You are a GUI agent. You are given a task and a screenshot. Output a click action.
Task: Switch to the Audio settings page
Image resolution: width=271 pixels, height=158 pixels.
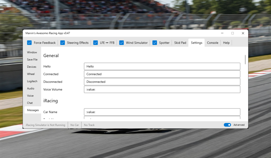[x=32, y=88]
